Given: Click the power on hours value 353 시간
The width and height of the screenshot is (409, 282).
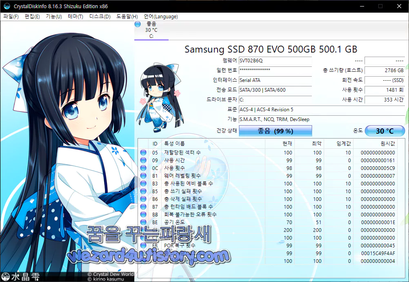Looking at the screenshot, I should (385, 100).
